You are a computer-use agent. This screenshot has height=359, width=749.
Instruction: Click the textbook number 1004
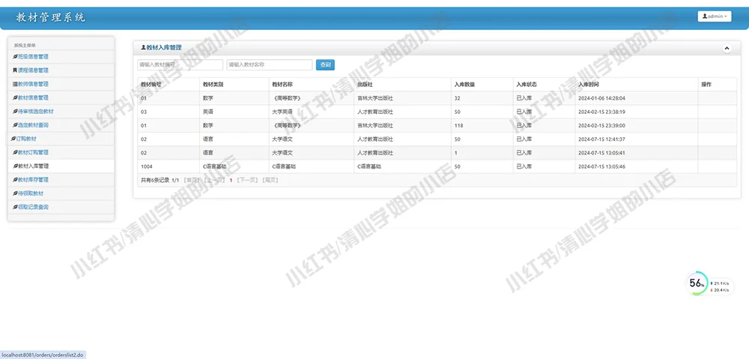click(146, 166)
